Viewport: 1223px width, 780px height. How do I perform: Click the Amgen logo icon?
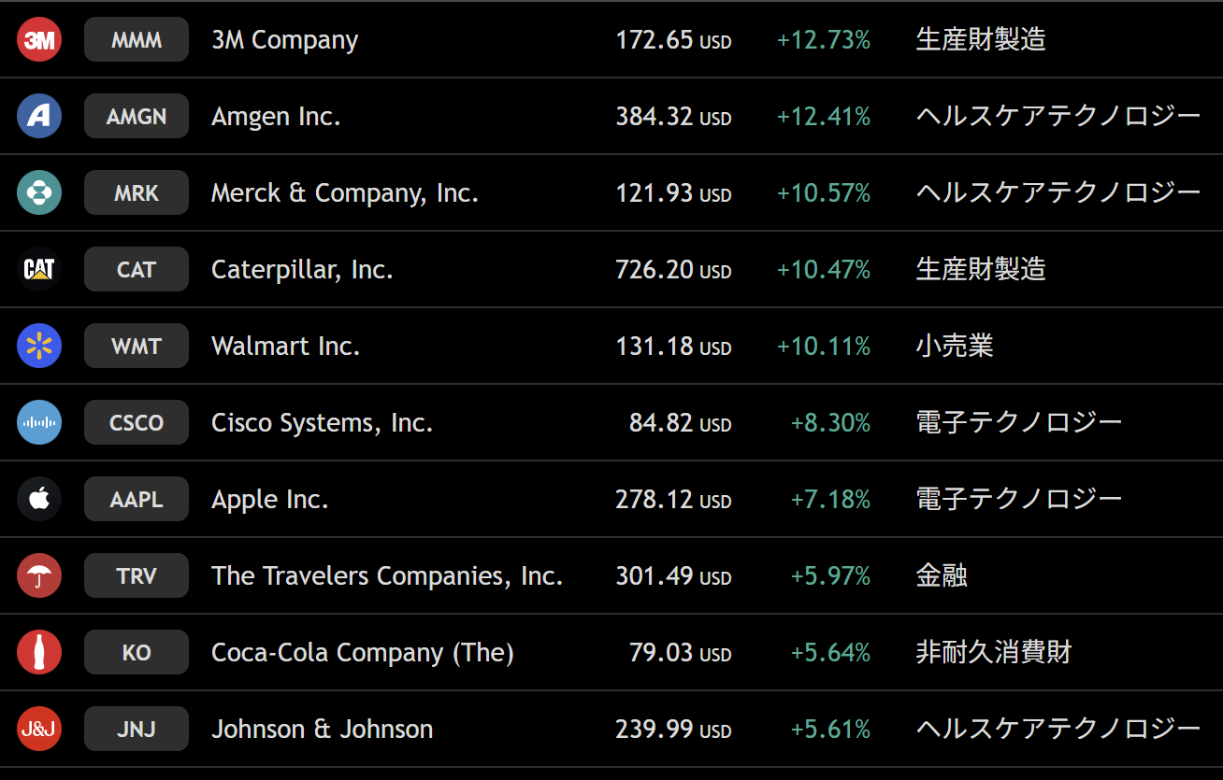(x=39, y=117)
